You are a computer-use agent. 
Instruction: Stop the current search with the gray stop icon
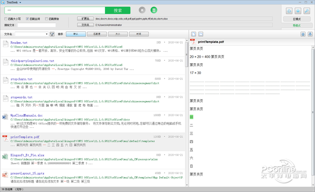[x=142, y=10]
